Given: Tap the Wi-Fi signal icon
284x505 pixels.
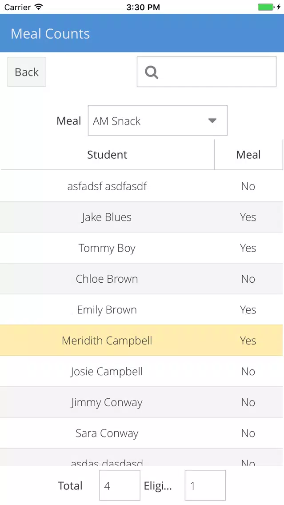Looking at the screenshot, I should click(x=39, y=7).
